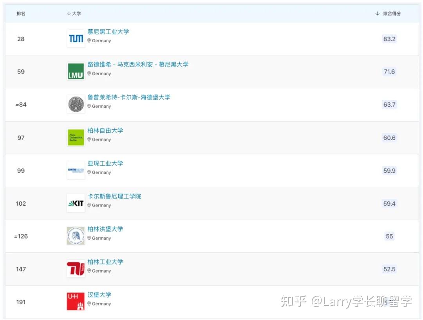The image size is (423, 320).
Task: Open 卡尔斯鲁厄理工学院 link
Action: coord(114,196)
